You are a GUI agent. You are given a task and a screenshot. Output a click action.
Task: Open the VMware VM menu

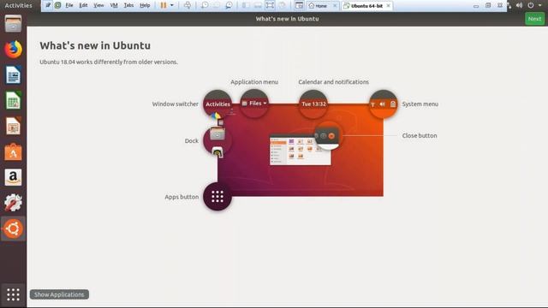pyautogui.click(x=114, y=5)
